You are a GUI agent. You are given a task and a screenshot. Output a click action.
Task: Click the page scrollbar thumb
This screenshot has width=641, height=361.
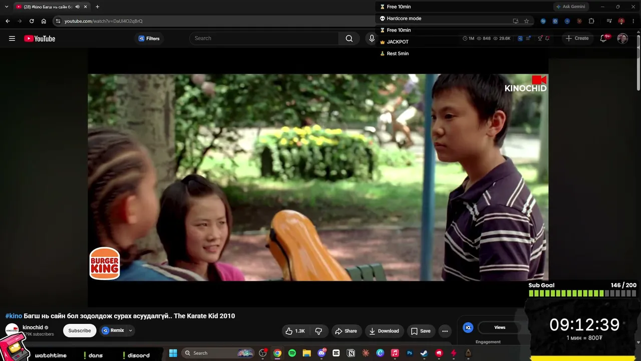click(x=638, y=64)
